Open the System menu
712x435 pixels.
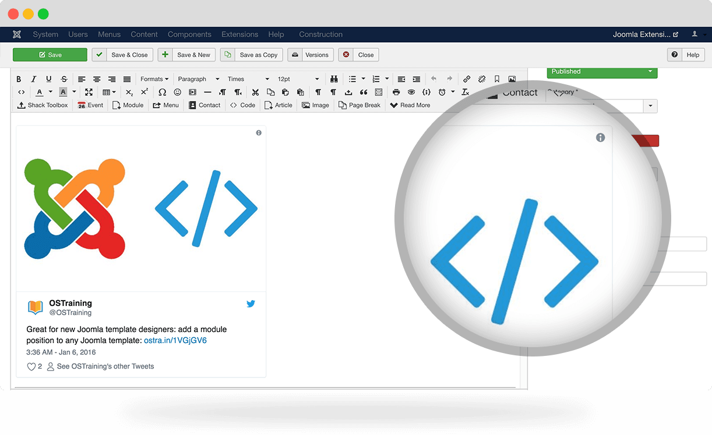(x=45, y=34)
